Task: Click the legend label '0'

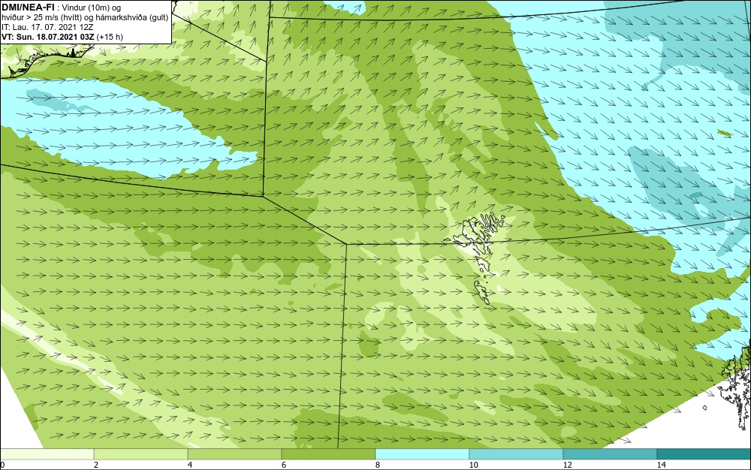Action: 2,465
